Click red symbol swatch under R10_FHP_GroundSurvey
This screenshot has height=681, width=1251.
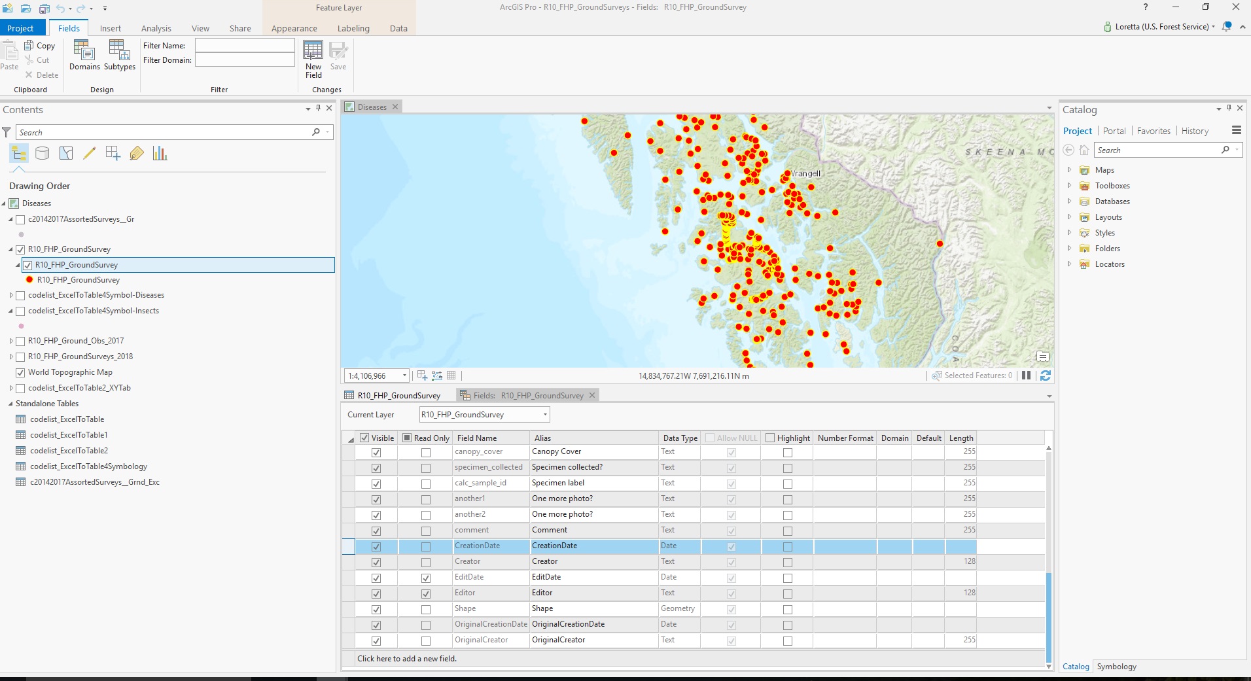point(29,280)
